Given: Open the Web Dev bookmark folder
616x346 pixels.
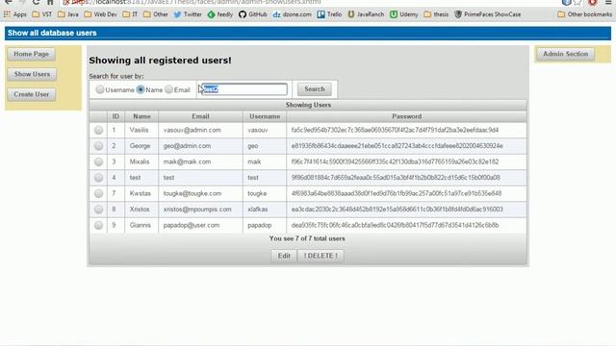Looking at the screenshot, I should click(x=100, y=14).
